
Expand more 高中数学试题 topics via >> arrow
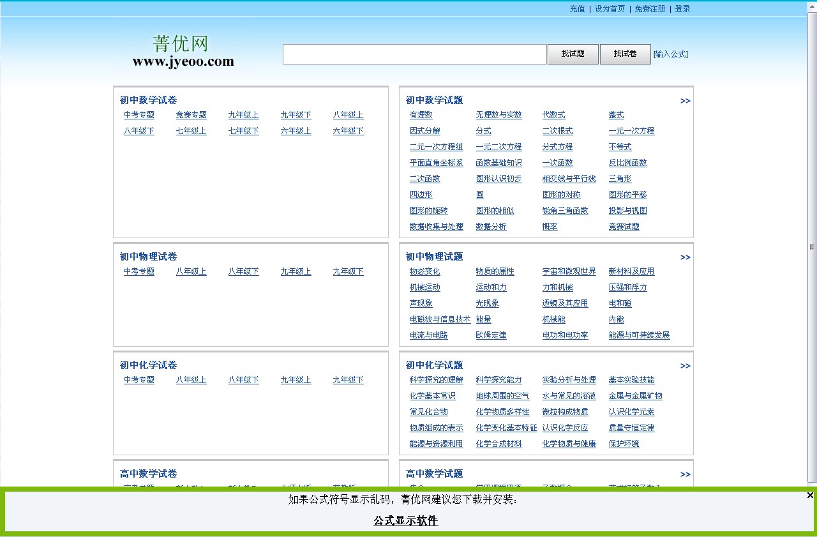(685, 474)
